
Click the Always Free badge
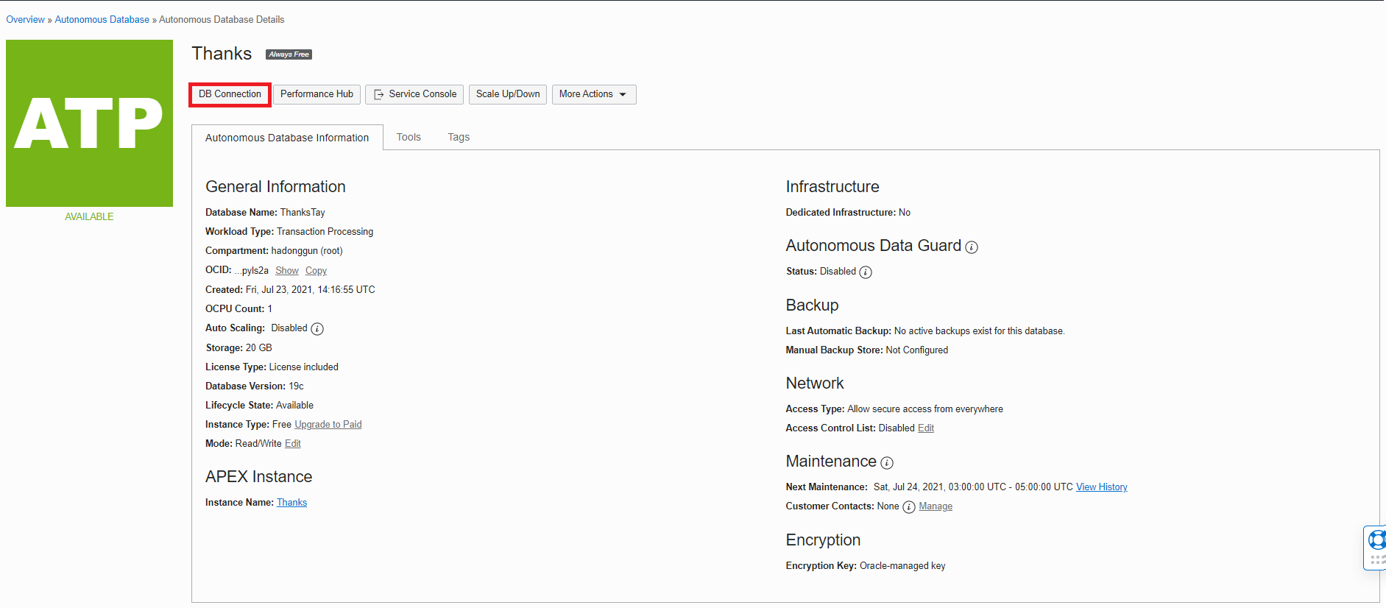289,54
